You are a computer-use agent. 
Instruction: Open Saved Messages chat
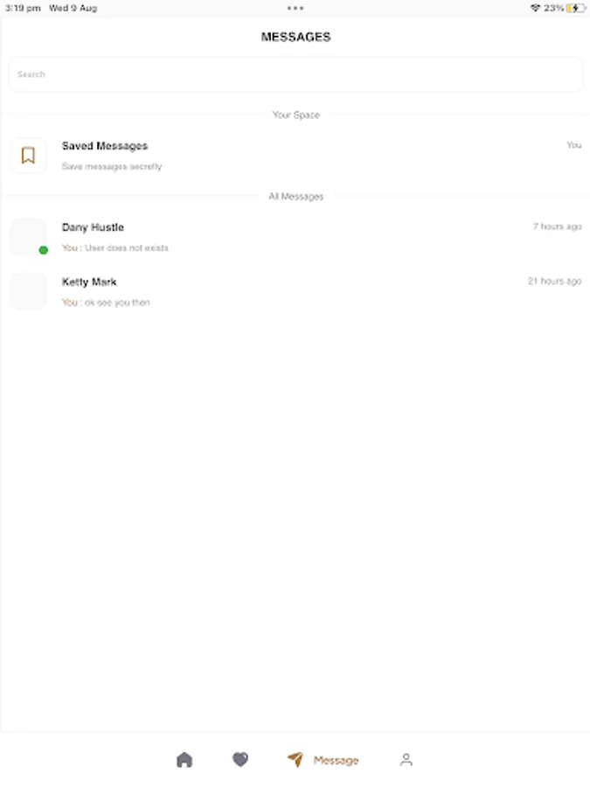295,156
